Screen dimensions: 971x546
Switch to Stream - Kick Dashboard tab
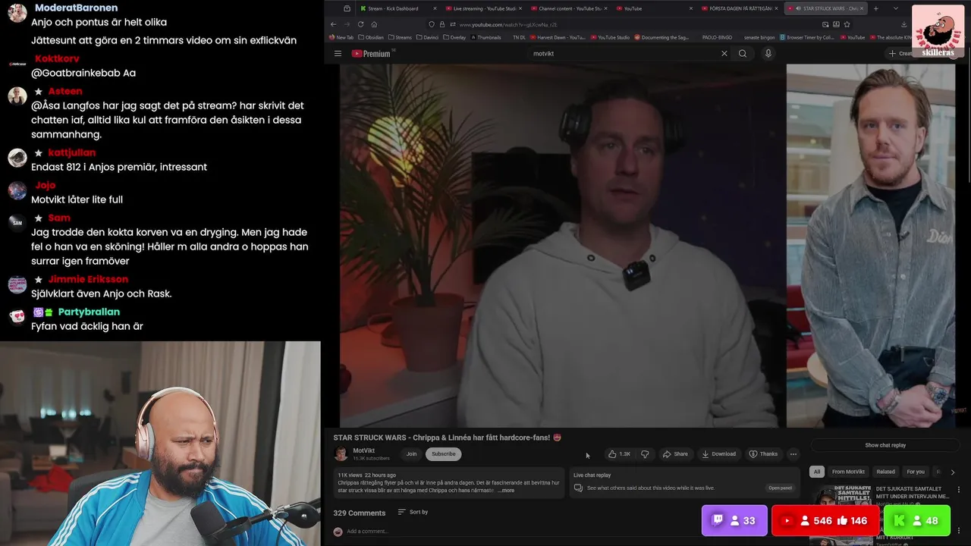point(397,8)
